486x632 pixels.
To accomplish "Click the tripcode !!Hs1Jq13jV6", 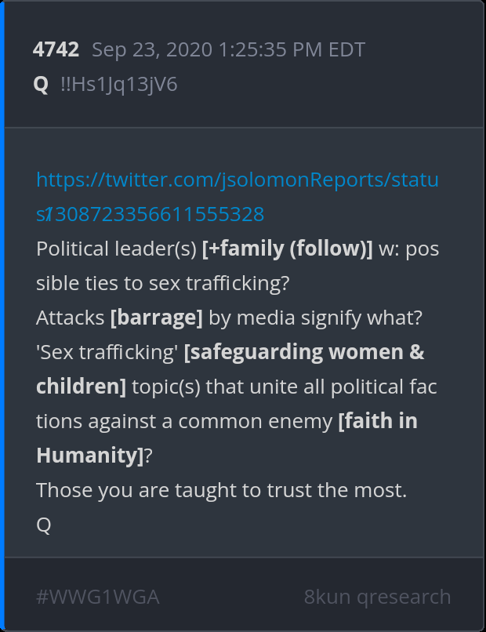I will pos(119,84).
